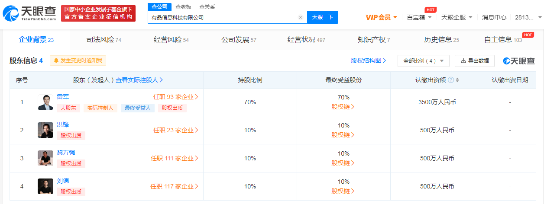Click the 3500万人民币 amount cell
Viewport: 544px width, 204px height.
[x=437, y=102]
